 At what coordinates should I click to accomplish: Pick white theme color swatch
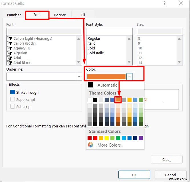[90, 100]
